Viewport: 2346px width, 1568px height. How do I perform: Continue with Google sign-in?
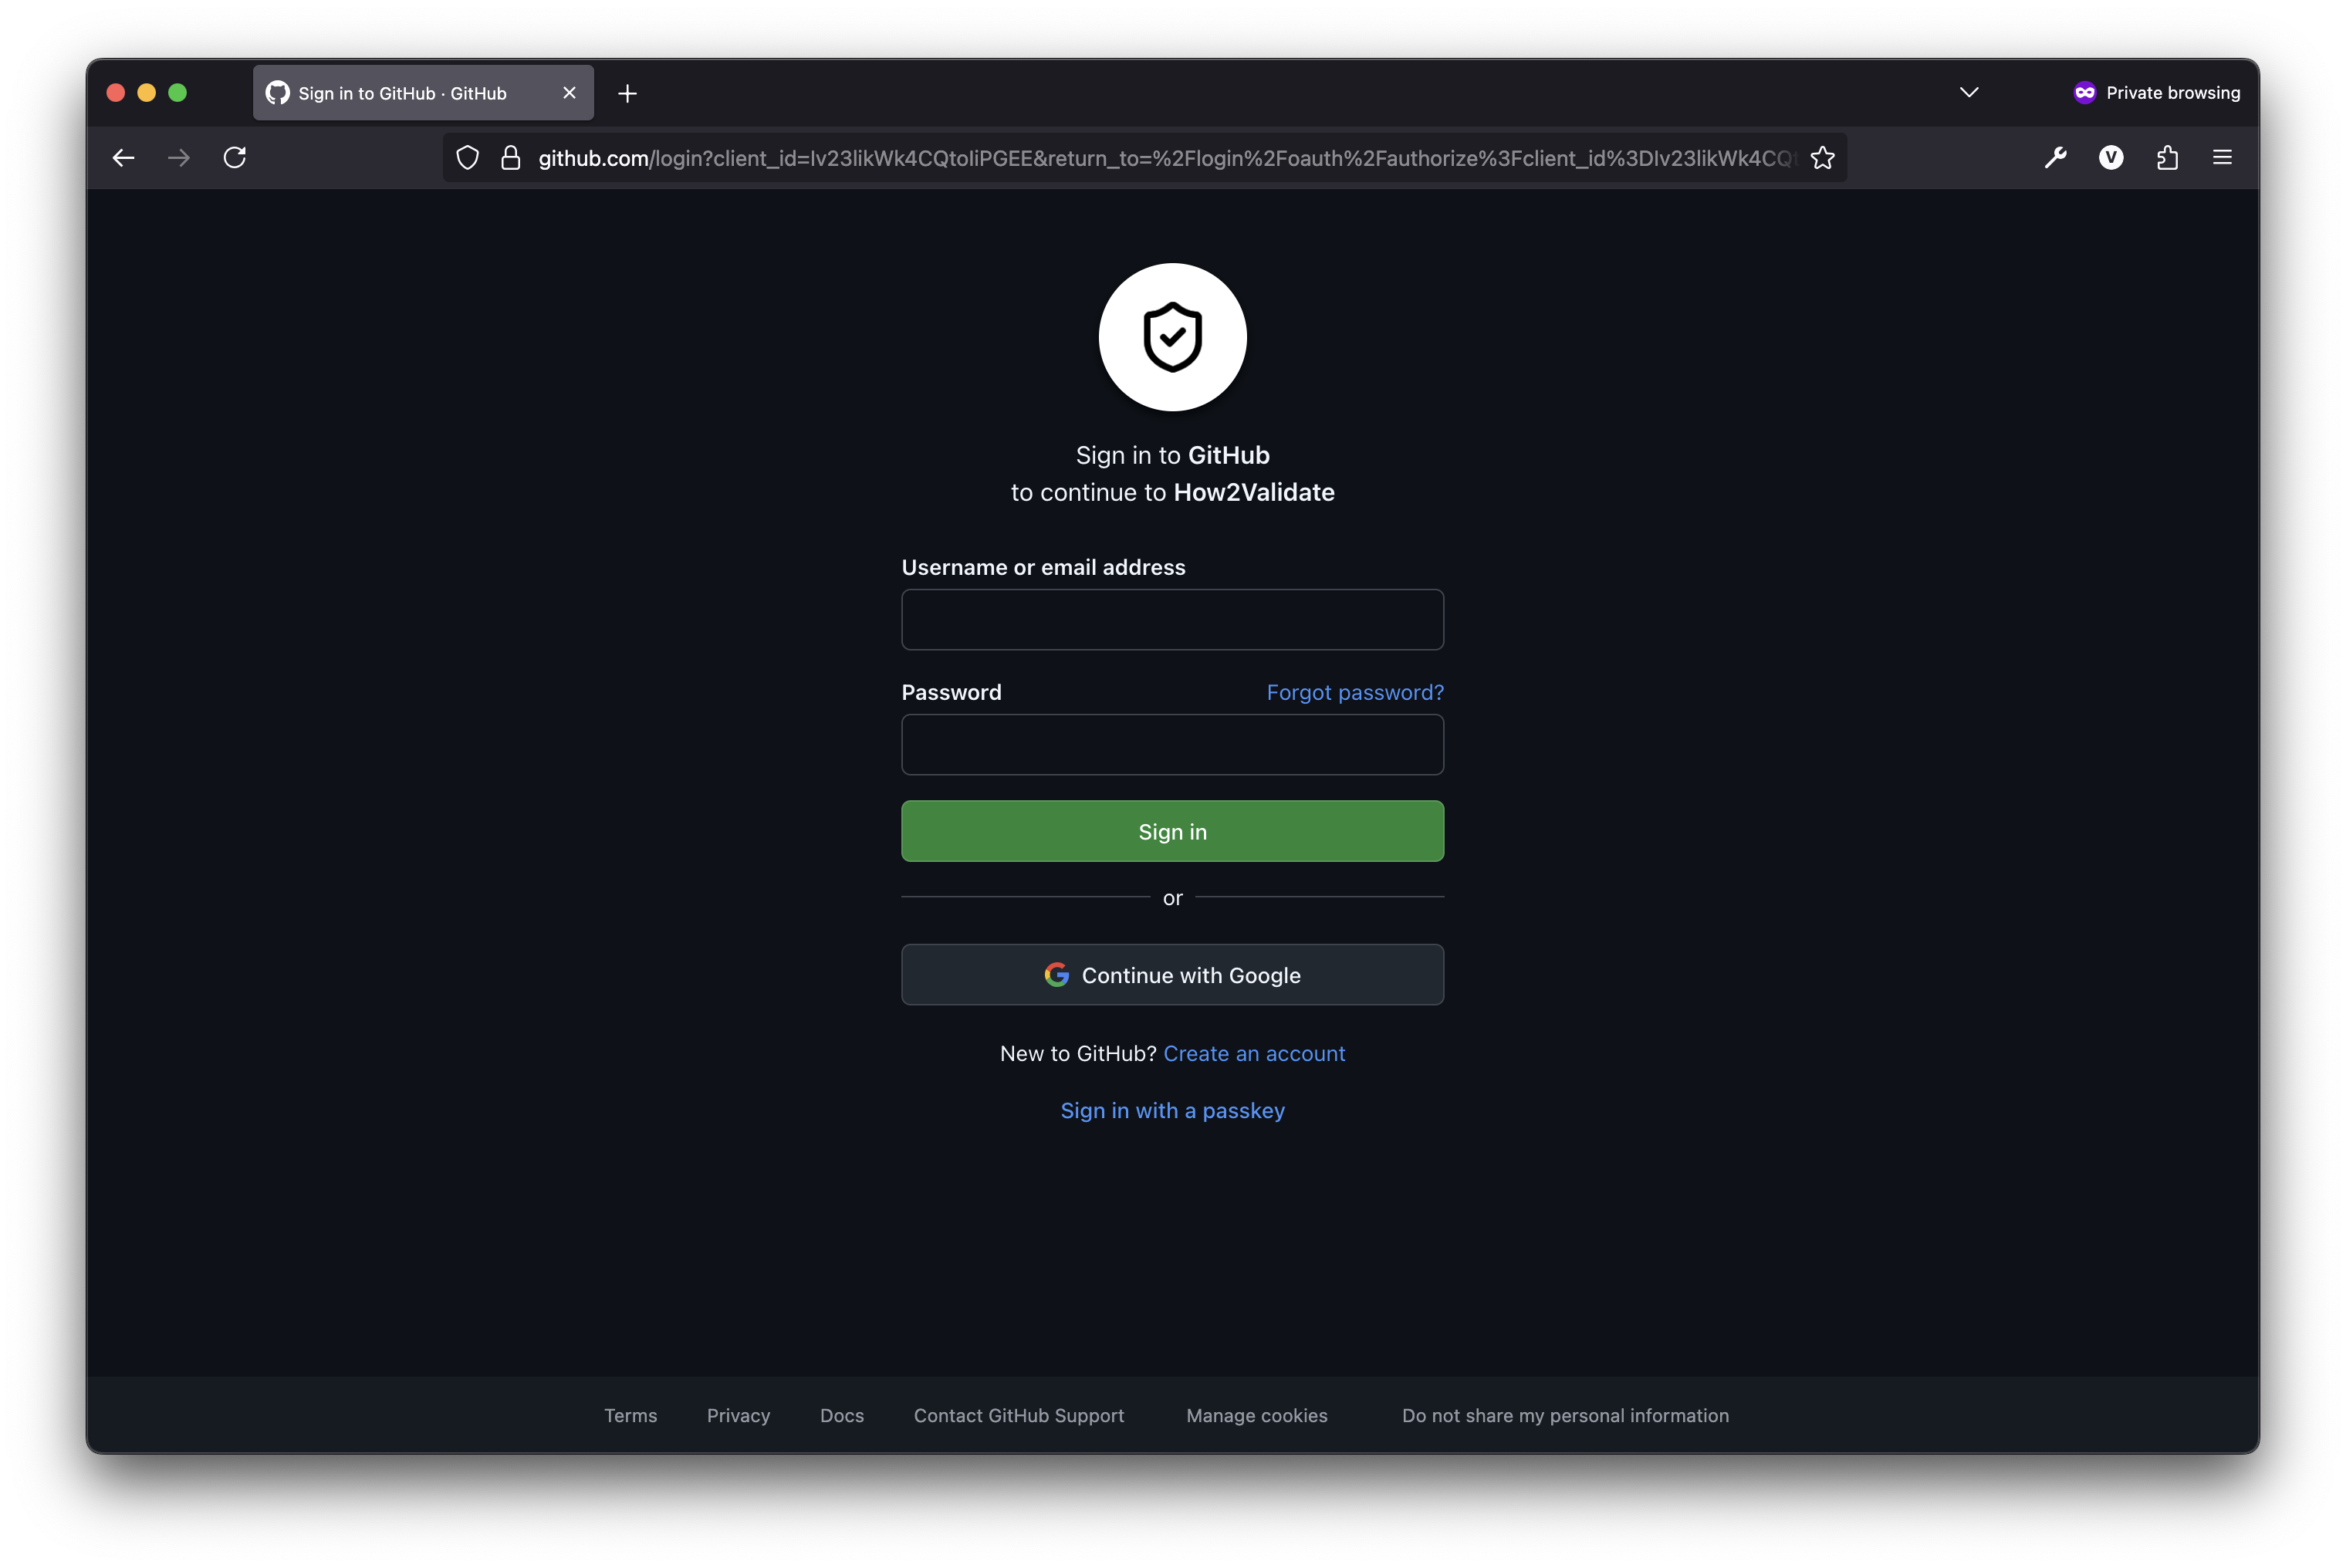[x=1172, y=975]
